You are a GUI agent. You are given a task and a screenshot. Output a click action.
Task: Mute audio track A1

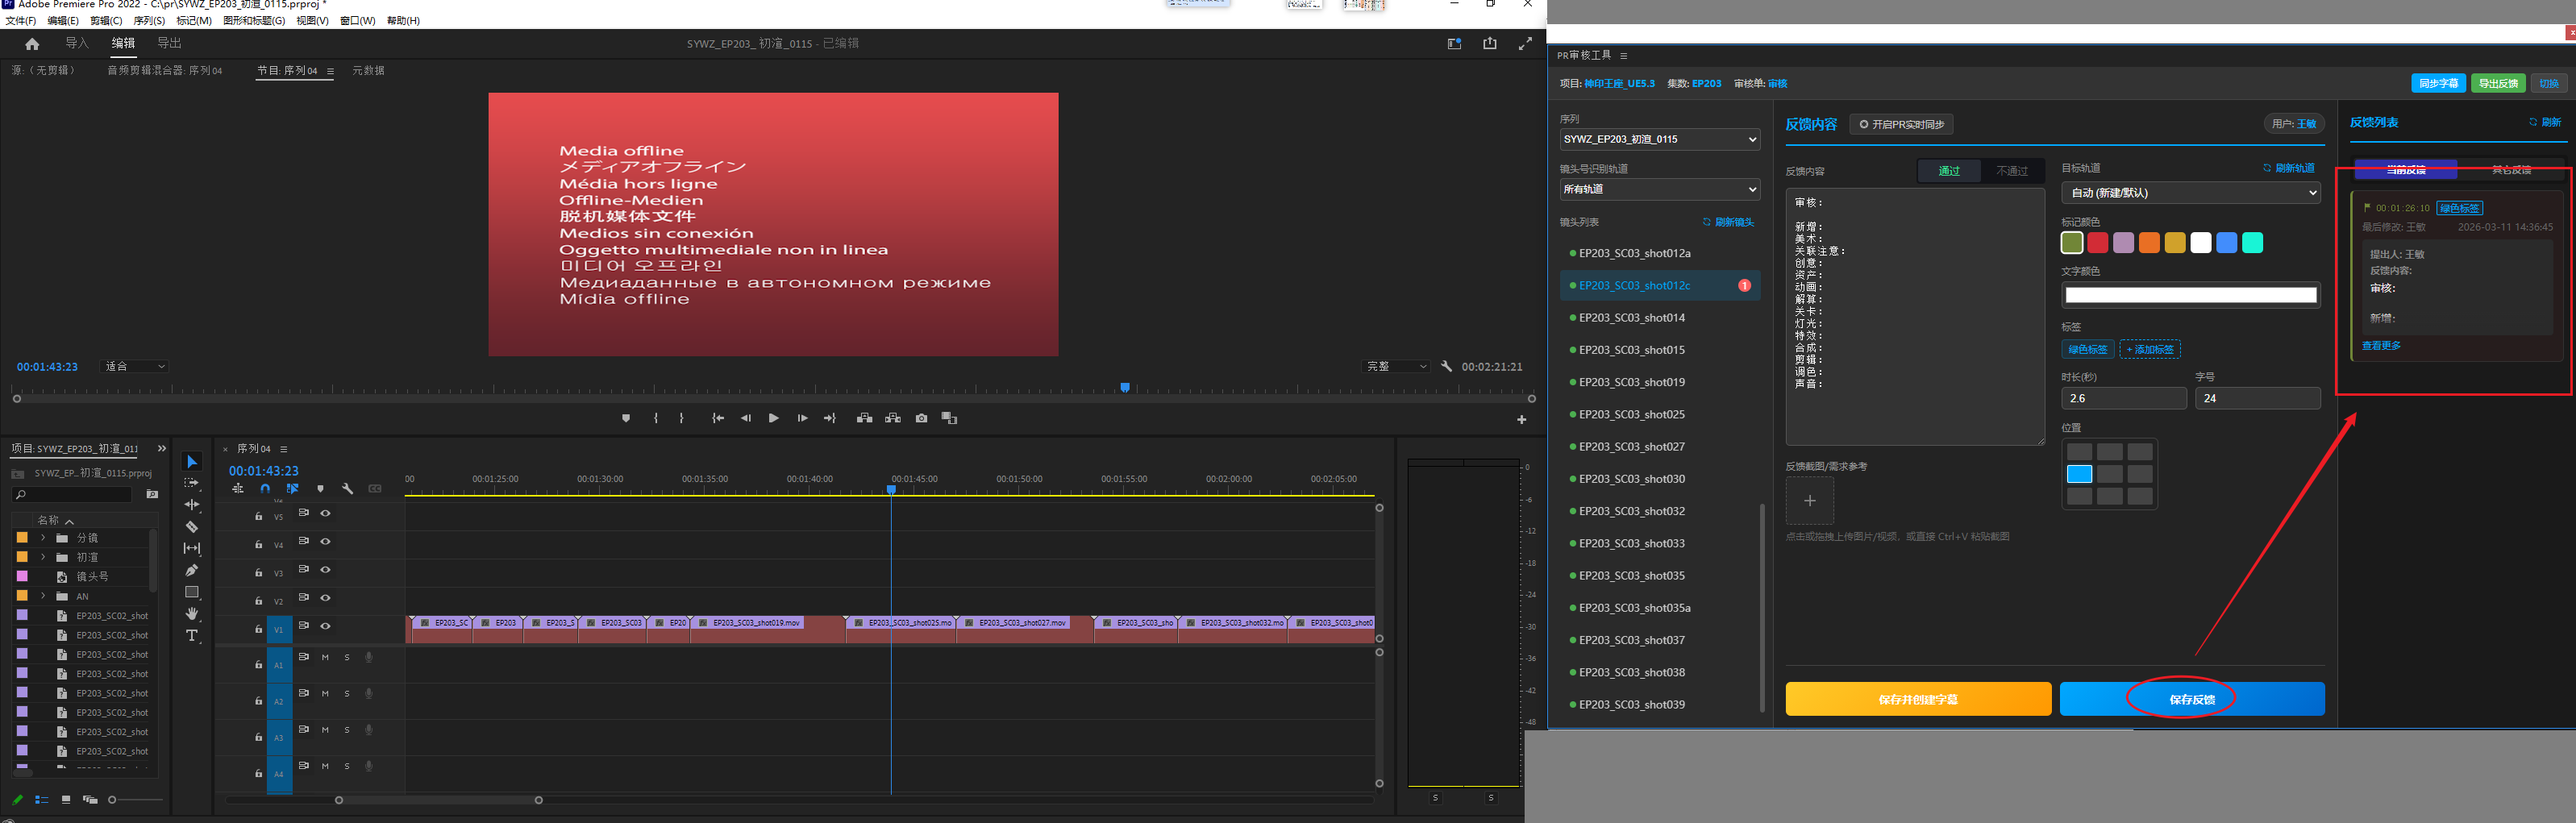point(325,657)
